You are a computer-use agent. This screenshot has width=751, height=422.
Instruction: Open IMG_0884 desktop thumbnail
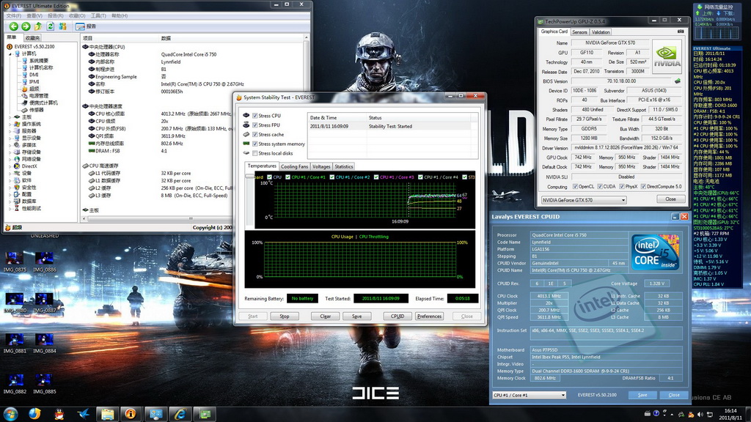[x=44, y=343]
